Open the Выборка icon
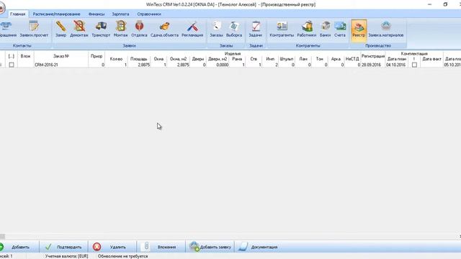The width and height of the screenshot is (461, 259). click(x=234, y=29)
